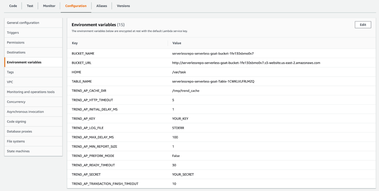
Task: Select the Tags sidebar item
Action: coord(10,72)
